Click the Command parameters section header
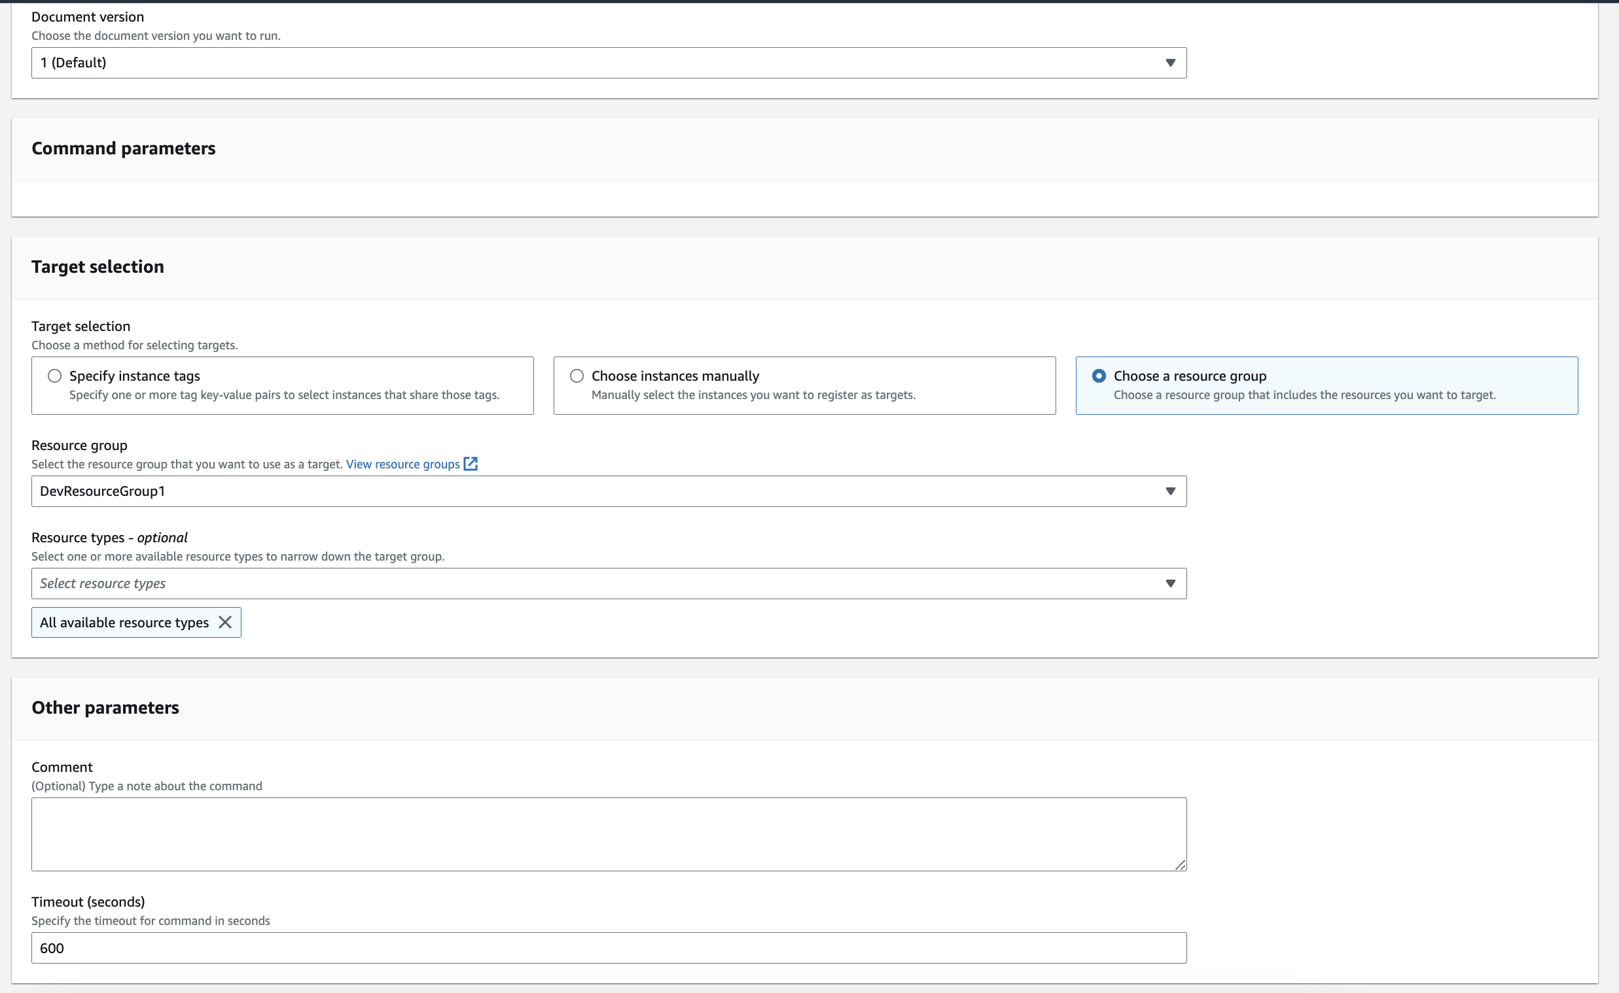This screenshot has width=1619, height=993. point(124,148)
